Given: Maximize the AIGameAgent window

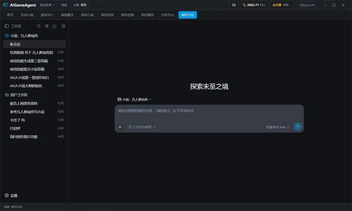Looking at the screenshot, I should click(x=334, y=5).
